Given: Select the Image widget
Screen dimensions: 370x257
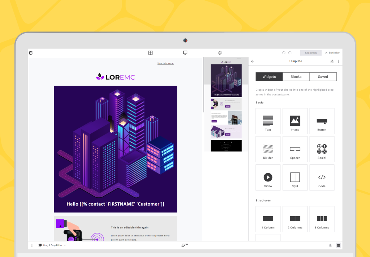Looking at the screenshot, I should click(295, 121).
